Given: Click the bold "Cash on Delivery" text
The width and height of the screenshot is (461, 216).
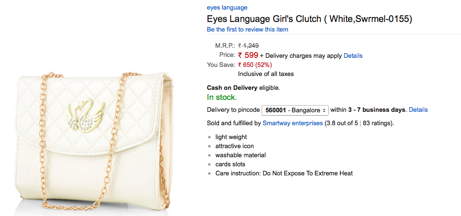Looking at the screenshot, I should coord(232,88).
